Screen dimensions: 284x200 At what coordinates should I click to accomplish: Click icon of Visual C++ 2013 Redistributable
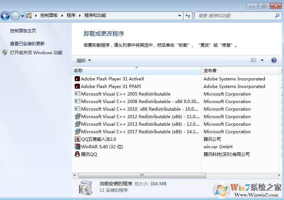[77, 124]
